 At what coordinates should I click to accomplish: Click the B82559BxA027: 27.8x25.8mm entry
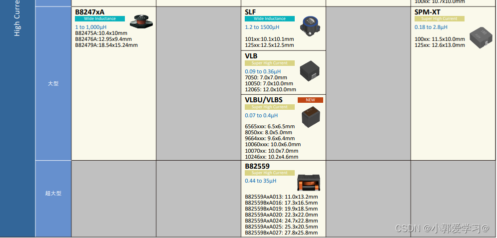tap(281, 233)
